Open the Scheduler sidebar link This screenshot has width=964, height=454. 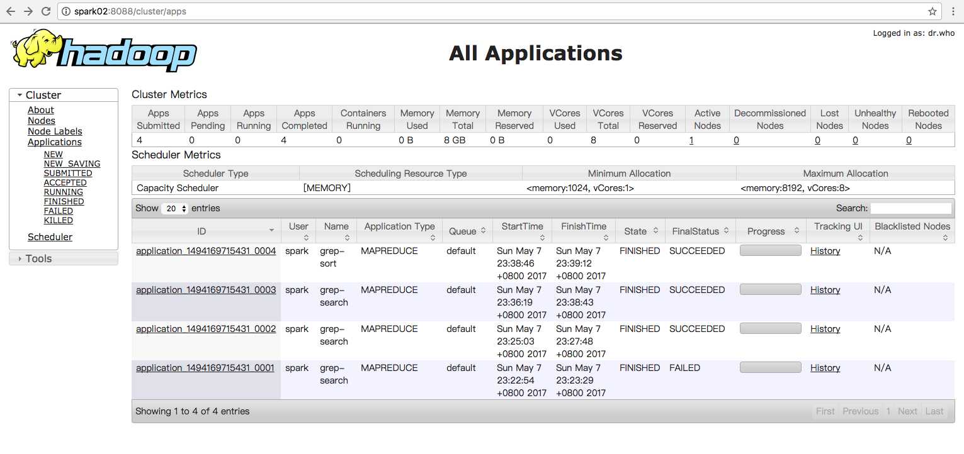click(x=50, y=237)
